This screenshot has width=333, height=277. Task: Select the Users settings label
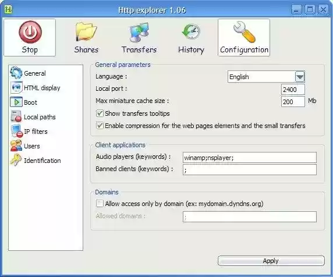pos(31,146)
